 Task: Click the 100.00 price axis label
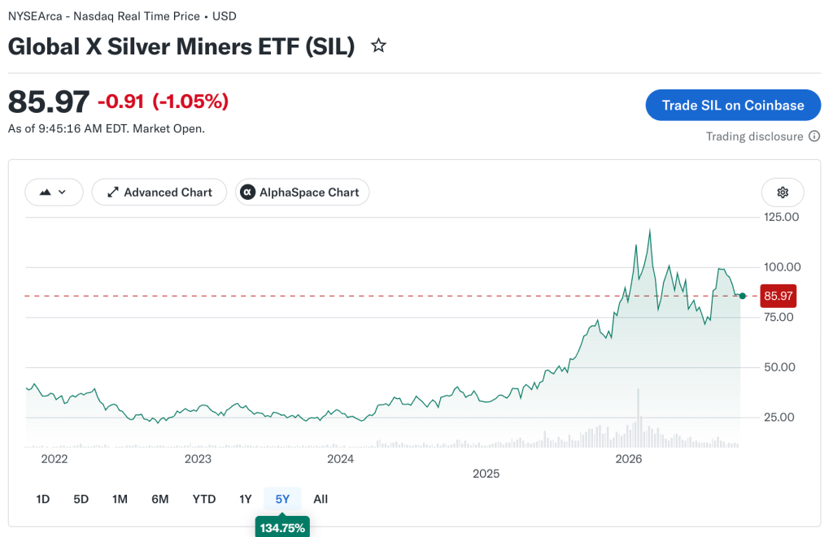click(782, 267)
